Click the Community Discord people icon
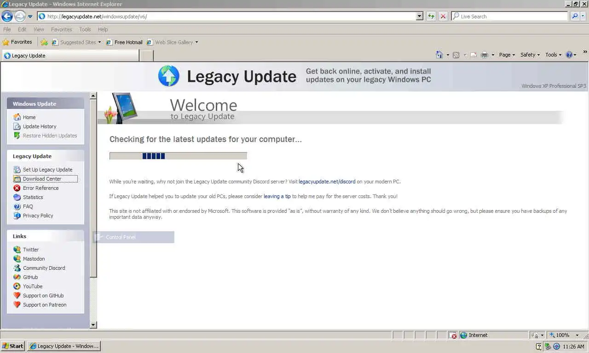589x353 pixels. point(17,268)
